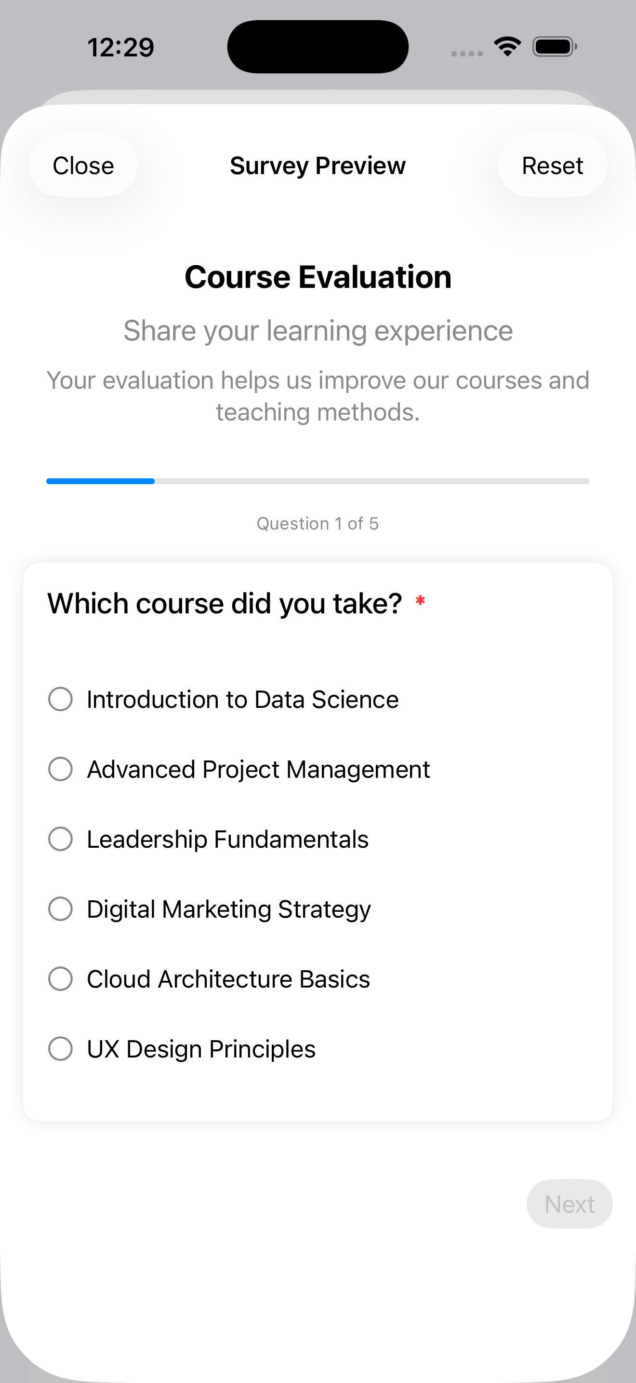Screen dimensions: 636x1383
Task: Click the red required asterisk
Action: tap(421, 601)
